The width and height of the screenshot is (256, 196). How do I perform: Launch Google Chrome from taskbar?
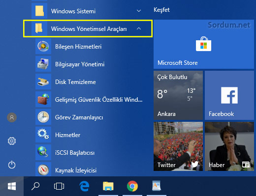pyautogui.click(x=132, y=186)
